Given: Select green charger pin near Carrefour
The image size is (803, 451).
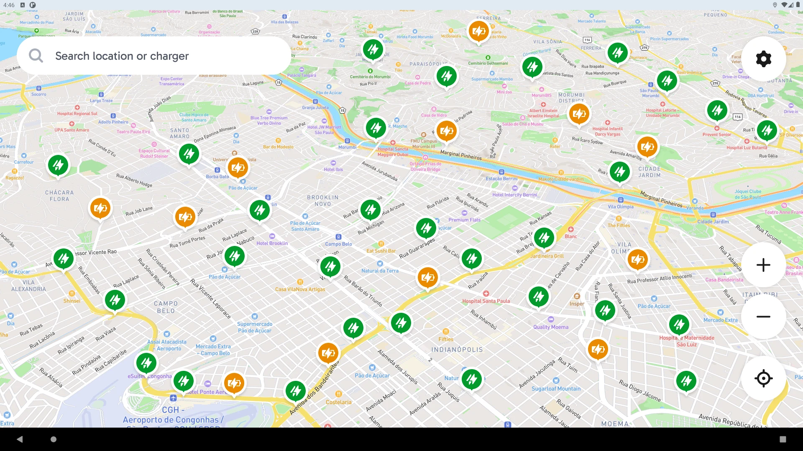Looking at the screenshot, I should (58, 166).
